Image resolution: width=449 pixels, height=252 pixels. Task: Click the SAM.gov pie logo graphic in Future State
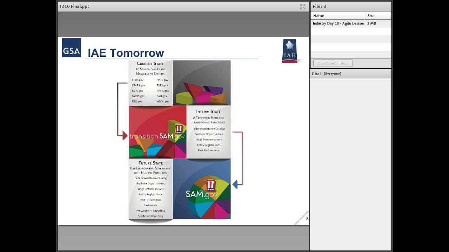click(x=202, y=189)
